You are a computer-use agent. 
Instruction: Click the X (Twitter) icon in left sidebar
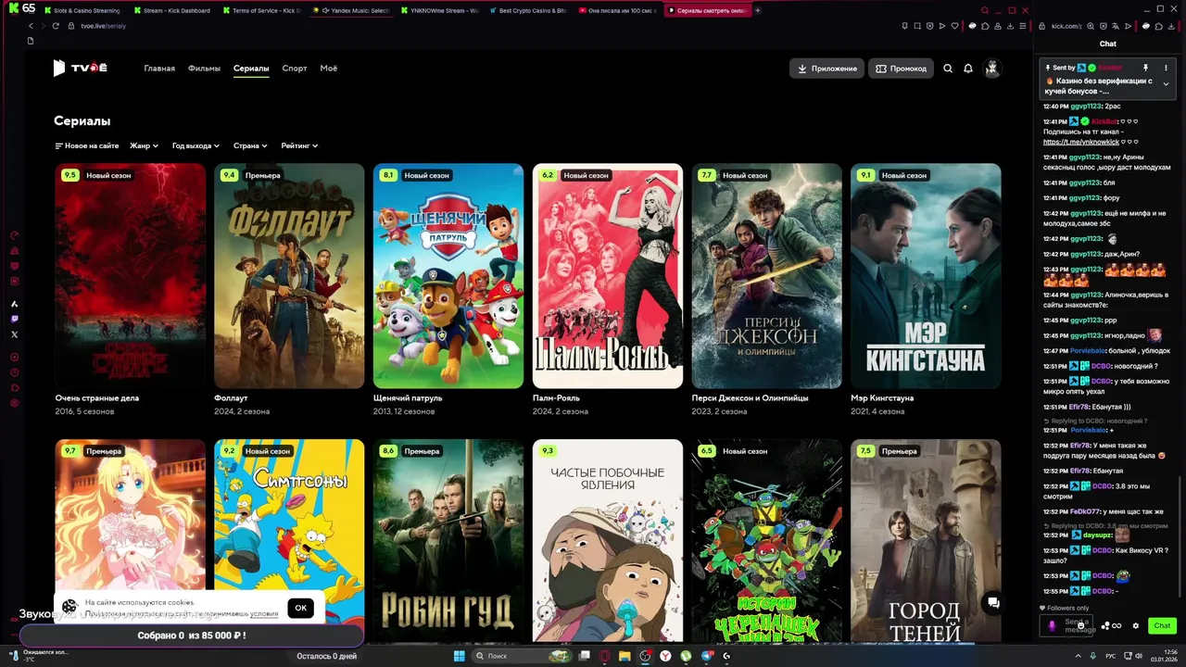pos(14,334)
